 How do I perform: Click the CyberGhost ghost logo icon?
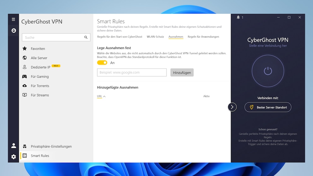(x=14, y=30)
